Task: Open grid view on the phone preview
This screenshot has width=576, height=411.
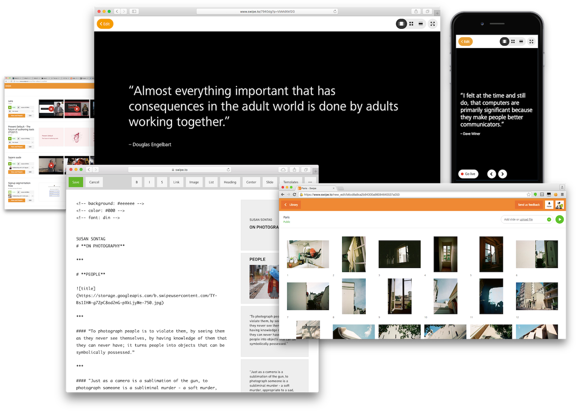Action: [x=513, y=41]
